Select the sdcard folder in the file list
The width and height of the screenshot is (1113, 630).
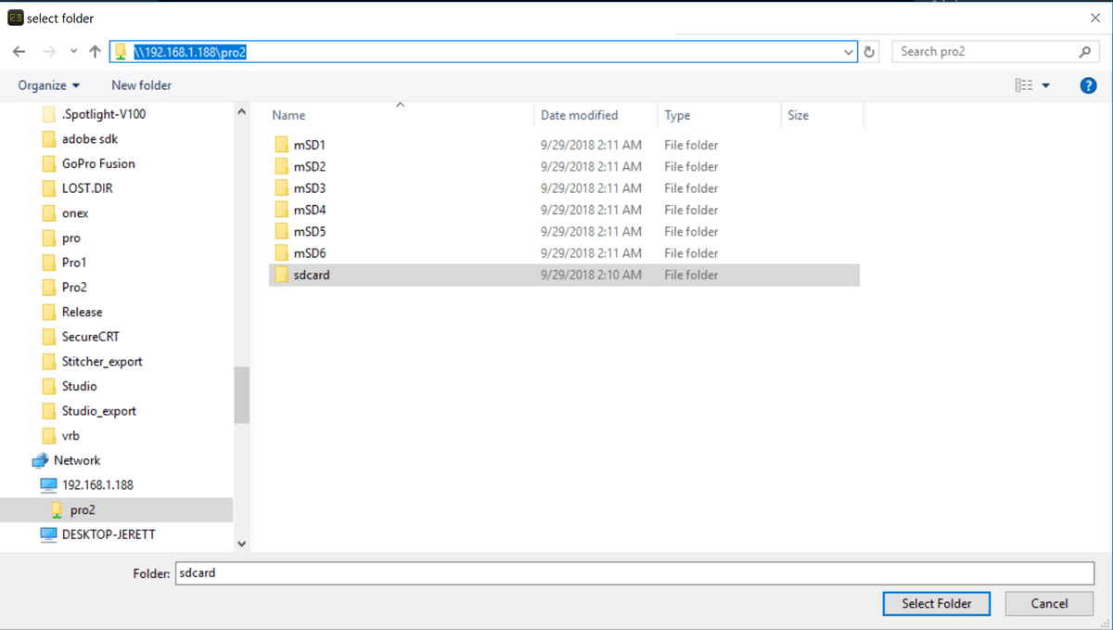pyautogui.click(x=311, y=275)
